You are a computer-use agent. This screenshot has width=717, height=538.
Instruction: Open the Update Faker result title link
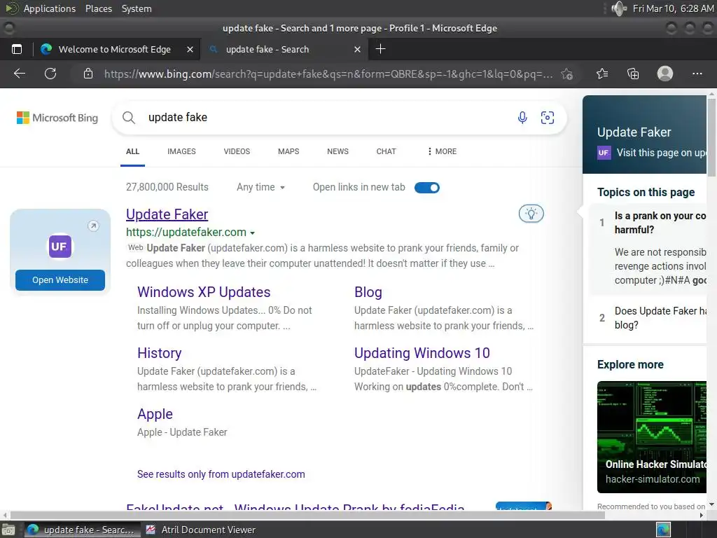(x=167, y=214)
